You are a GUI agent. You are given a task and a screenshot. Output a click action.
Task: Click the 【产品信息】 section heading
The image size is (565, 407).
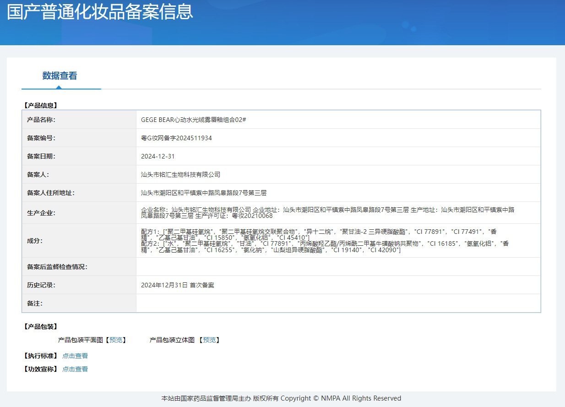pos(40,106)
